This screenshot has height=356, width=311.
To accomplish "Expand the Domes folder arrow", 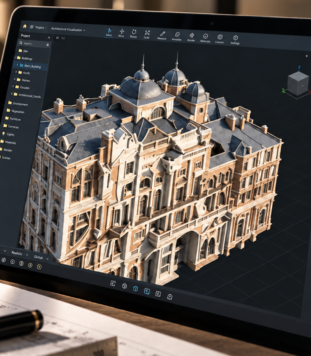I will pos(15,79).
